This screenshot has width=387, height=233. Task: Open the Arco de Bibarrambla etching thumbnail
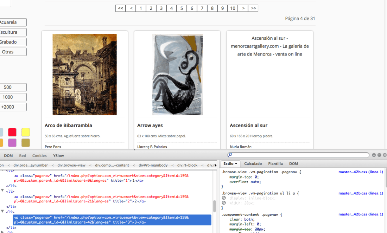(84, 75)
